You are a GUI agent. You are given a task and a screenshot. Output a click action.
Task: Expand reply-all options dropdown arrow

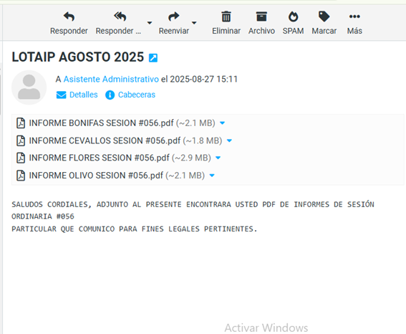tap(150, 23)
